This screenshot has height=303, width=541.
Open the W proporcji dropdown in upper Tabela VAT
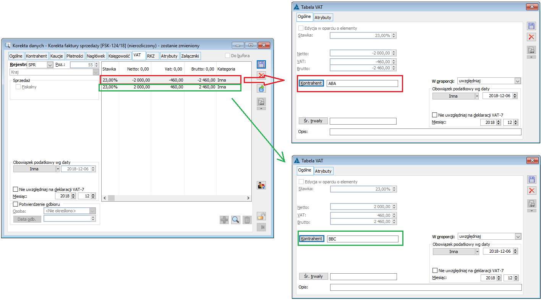pyautogui.click(x=518, y=81)
